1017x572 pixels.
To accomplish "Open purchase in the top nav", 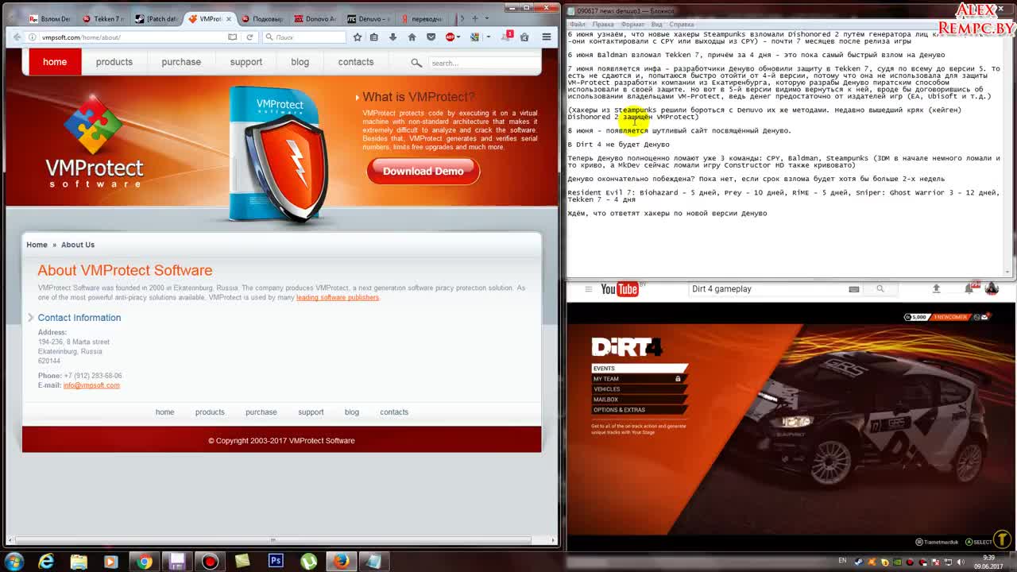I will pyautogui.click(x=181, y=62).
